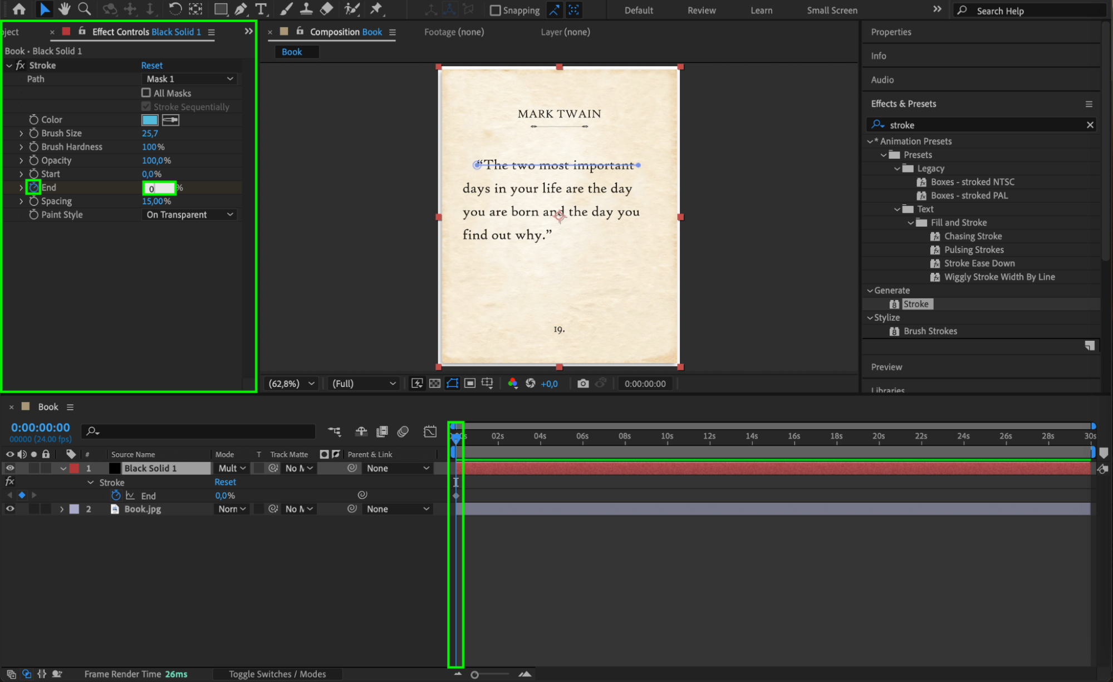Click the Stroke Color swatch
This screenshot has height=682, width=1113.
[150, 120]
